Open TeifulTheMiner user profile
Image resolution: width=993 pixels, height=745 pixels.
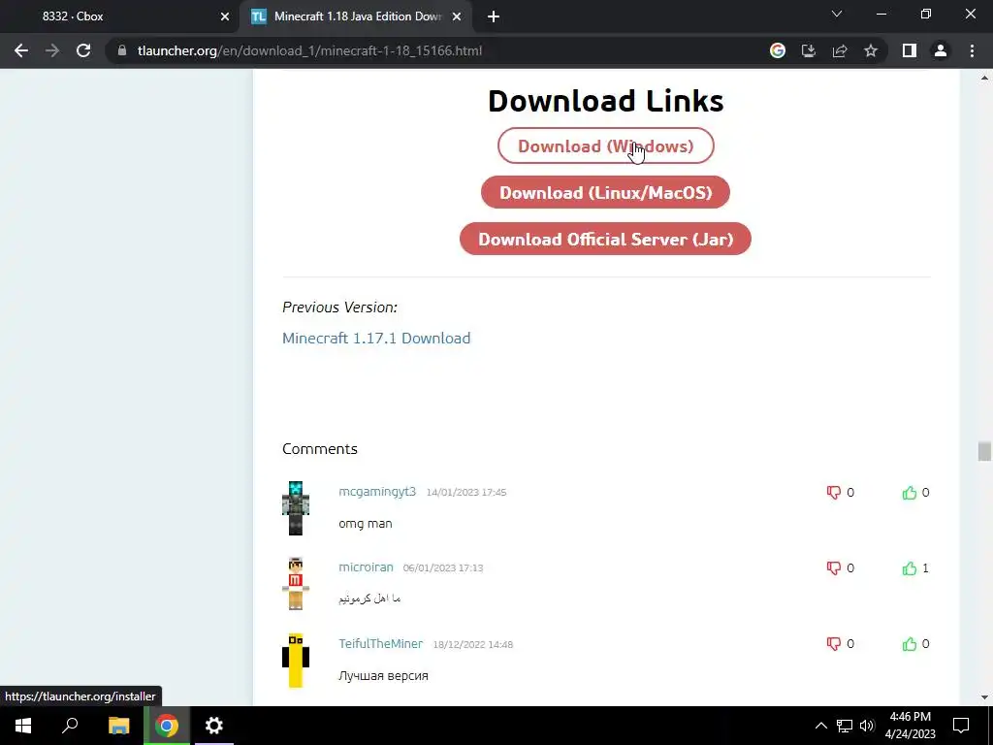[x=380, y=643]
